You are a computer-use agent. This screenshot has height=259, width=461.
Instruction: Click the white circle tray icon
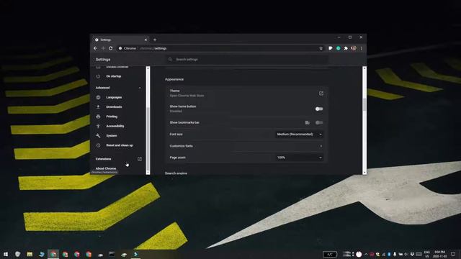click(359, 254)
